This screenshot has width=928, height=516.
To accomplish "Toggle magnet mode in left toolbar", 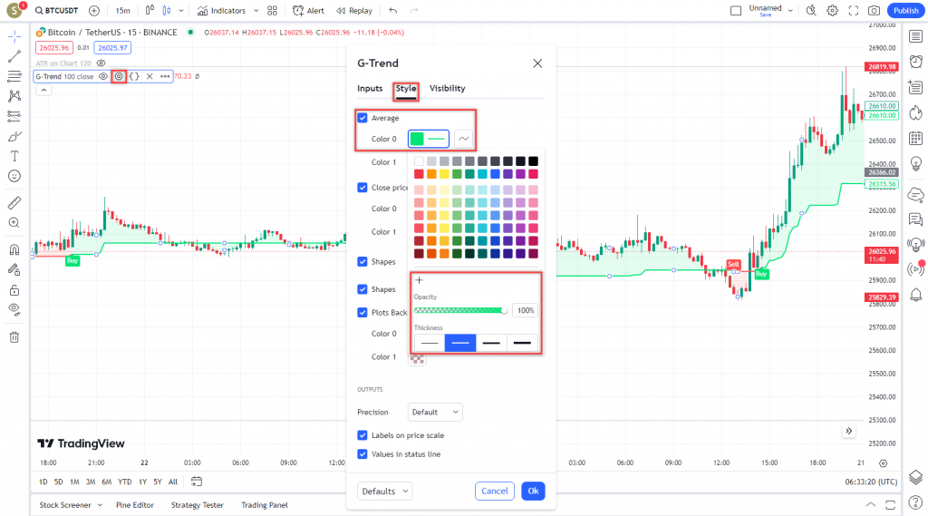I will pyautogui.click(x=14, y=249).
